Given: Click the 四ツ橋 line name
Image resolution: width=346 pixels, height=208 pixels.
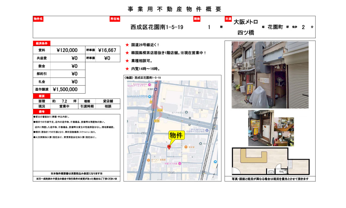Looking at the screenshot, I should pyautogui.click(x=246, y=33).
